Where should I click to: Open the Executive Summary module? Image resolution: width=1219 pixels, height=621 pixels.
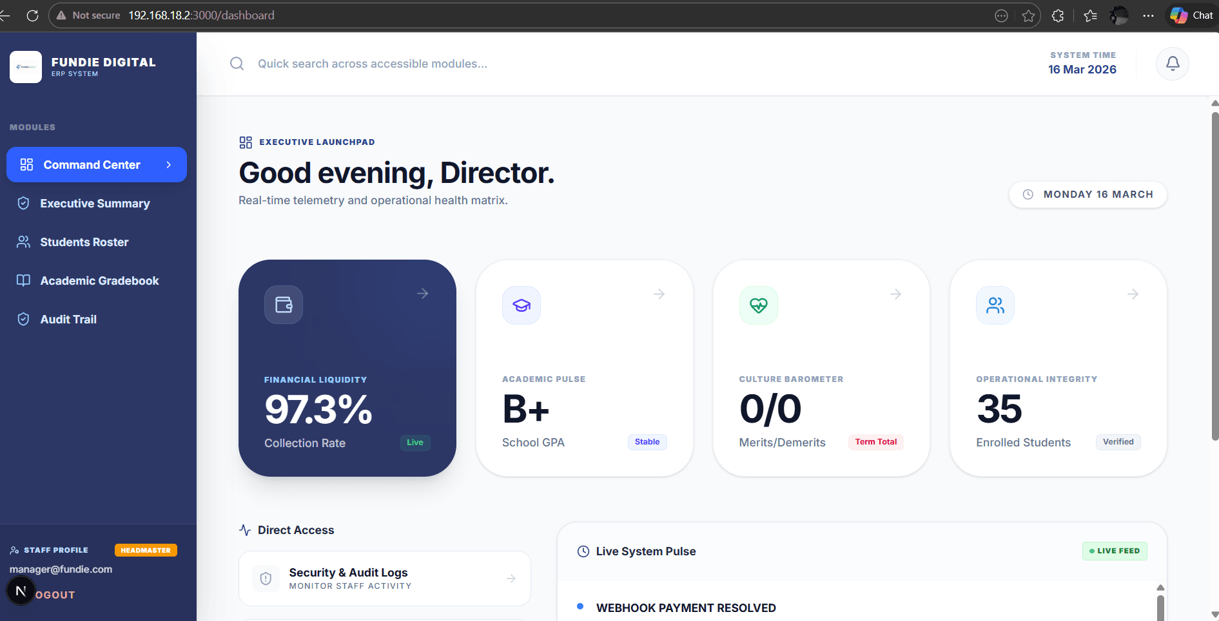(95, 204)
